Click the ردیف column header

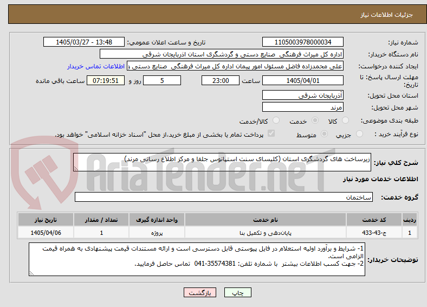click(x=410, y=220)
